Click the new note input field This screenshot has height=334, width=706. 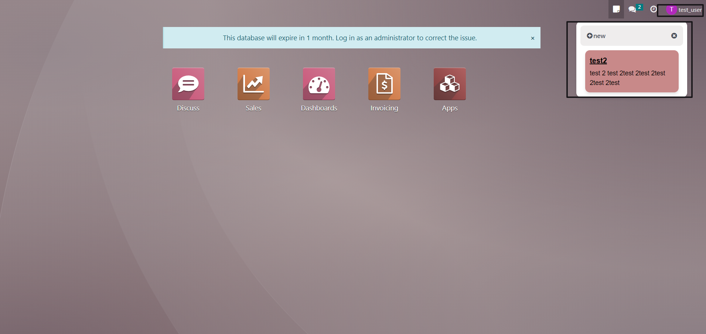click(x=632, y=36)
